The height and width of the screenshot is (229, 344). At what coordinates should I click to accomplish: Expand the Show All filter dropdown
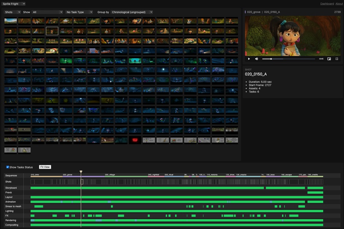47,12
